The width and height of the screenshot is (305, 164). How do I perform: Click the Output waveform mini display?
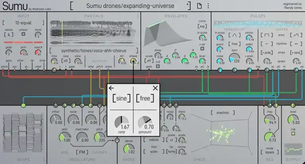coord(293,149)
